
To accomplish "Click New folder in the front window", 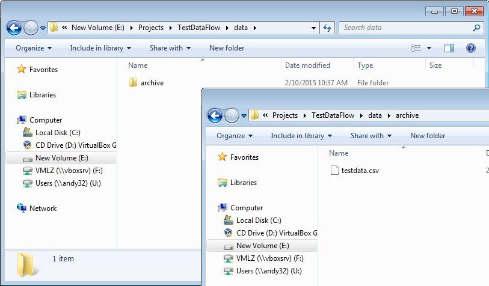I will (x=428, y=136).
